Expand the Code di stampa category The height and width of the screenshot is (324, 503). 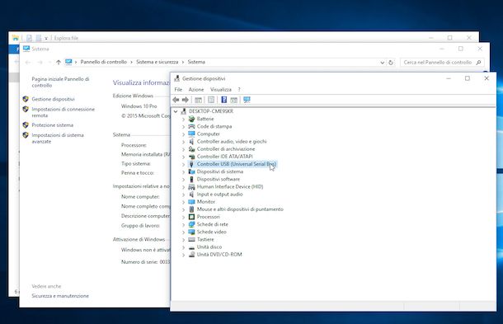point(184,127)
